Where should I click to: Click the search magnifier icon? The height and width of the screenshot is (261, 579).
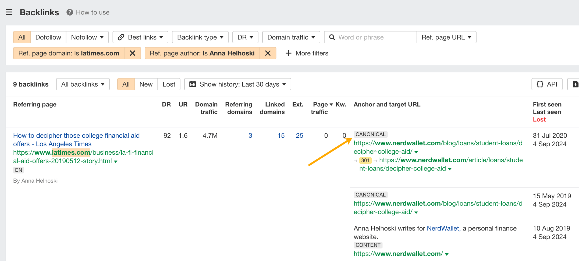pos(332,37)
